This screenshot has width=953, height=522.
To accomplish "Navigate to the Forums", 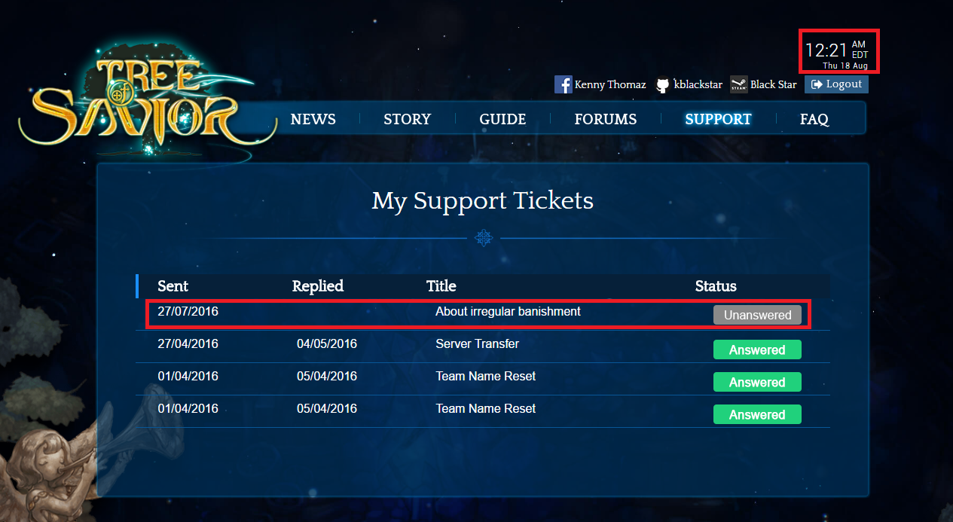I will tap(605, 119).
